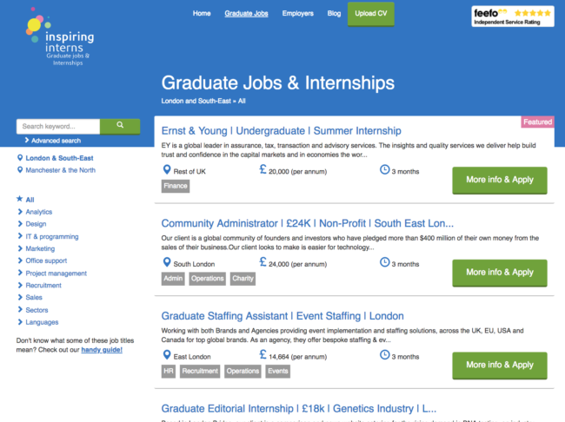Click the pound icon next to 24,000
The width and height of the screenshot is (565, 422).
(x=263, y=262)
